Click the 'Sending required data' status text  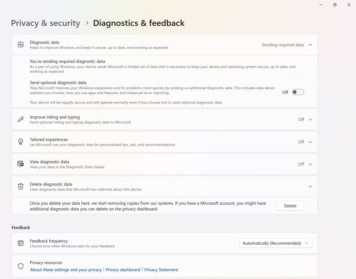tap(283, 45)
